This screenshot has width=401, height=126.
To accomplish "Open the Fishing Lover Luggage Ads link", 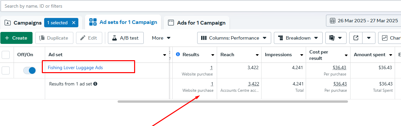I will click(75, 67).
